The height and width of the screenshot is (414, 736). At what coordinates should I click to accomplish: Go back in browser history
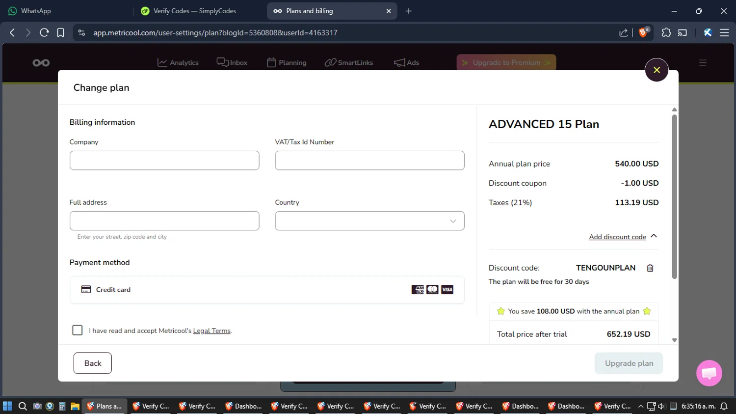12,32
